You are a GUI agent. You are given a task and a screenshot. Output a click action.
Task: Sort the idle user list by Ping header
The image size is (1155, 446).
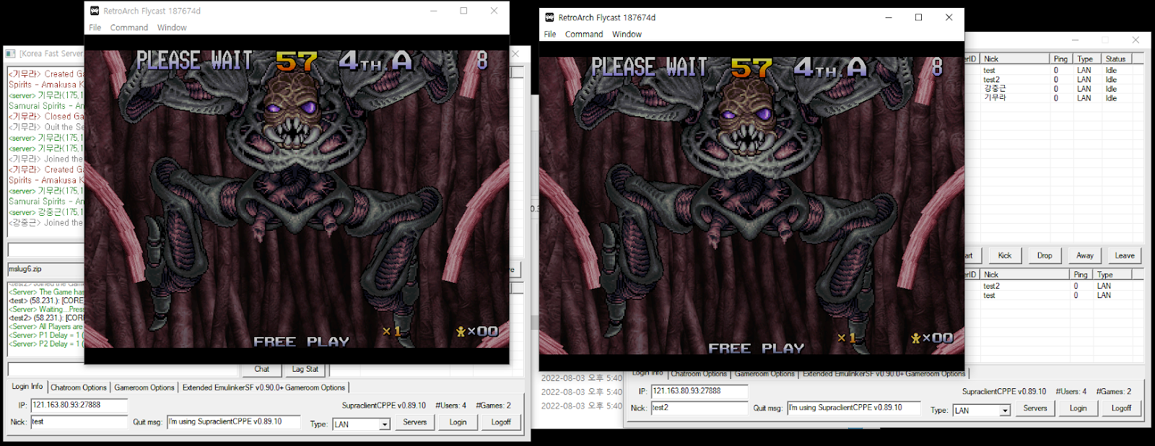point(1060,59)
